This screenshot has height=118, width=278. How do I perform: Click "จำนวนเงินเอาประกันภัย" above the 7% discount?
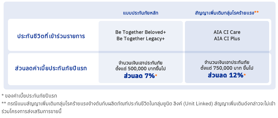141,63
